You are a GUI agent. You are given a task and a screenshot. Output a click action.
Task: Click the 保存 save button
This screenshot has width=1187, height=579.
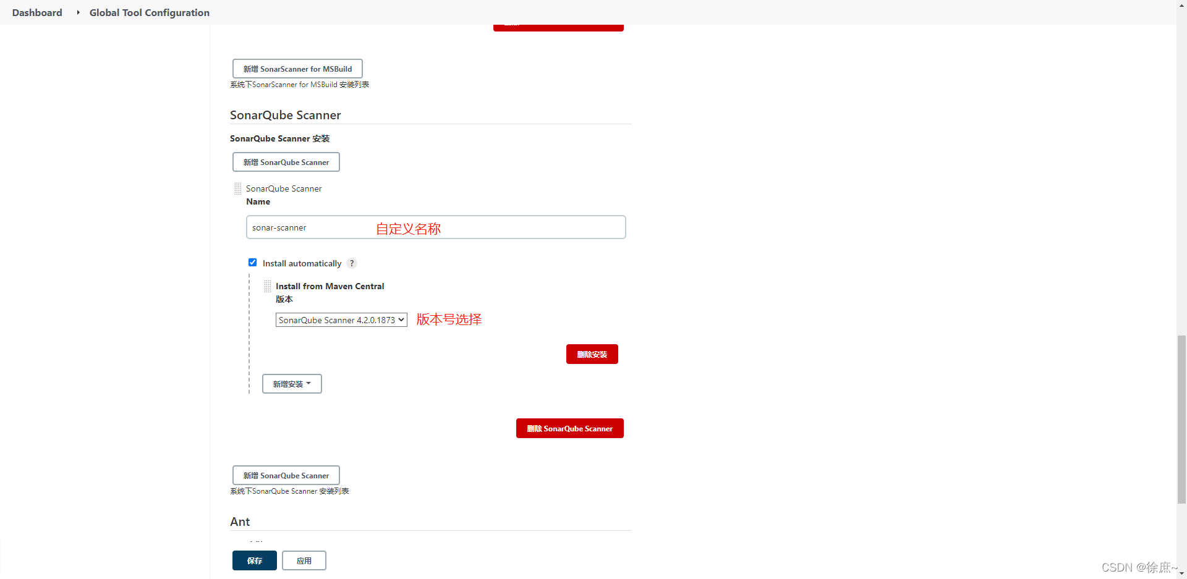(x=255, y=560)
